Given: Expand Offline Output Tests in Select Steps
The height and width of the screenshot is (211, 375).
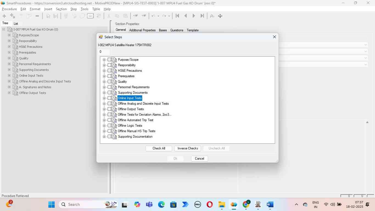Looking at the screenshot, I should 104,109.
